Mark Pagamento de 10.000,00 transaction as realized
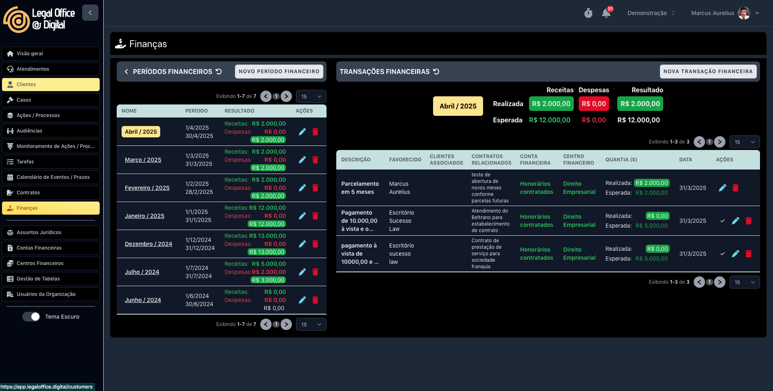This screenshot has height=391, width=773. point(722,221)
